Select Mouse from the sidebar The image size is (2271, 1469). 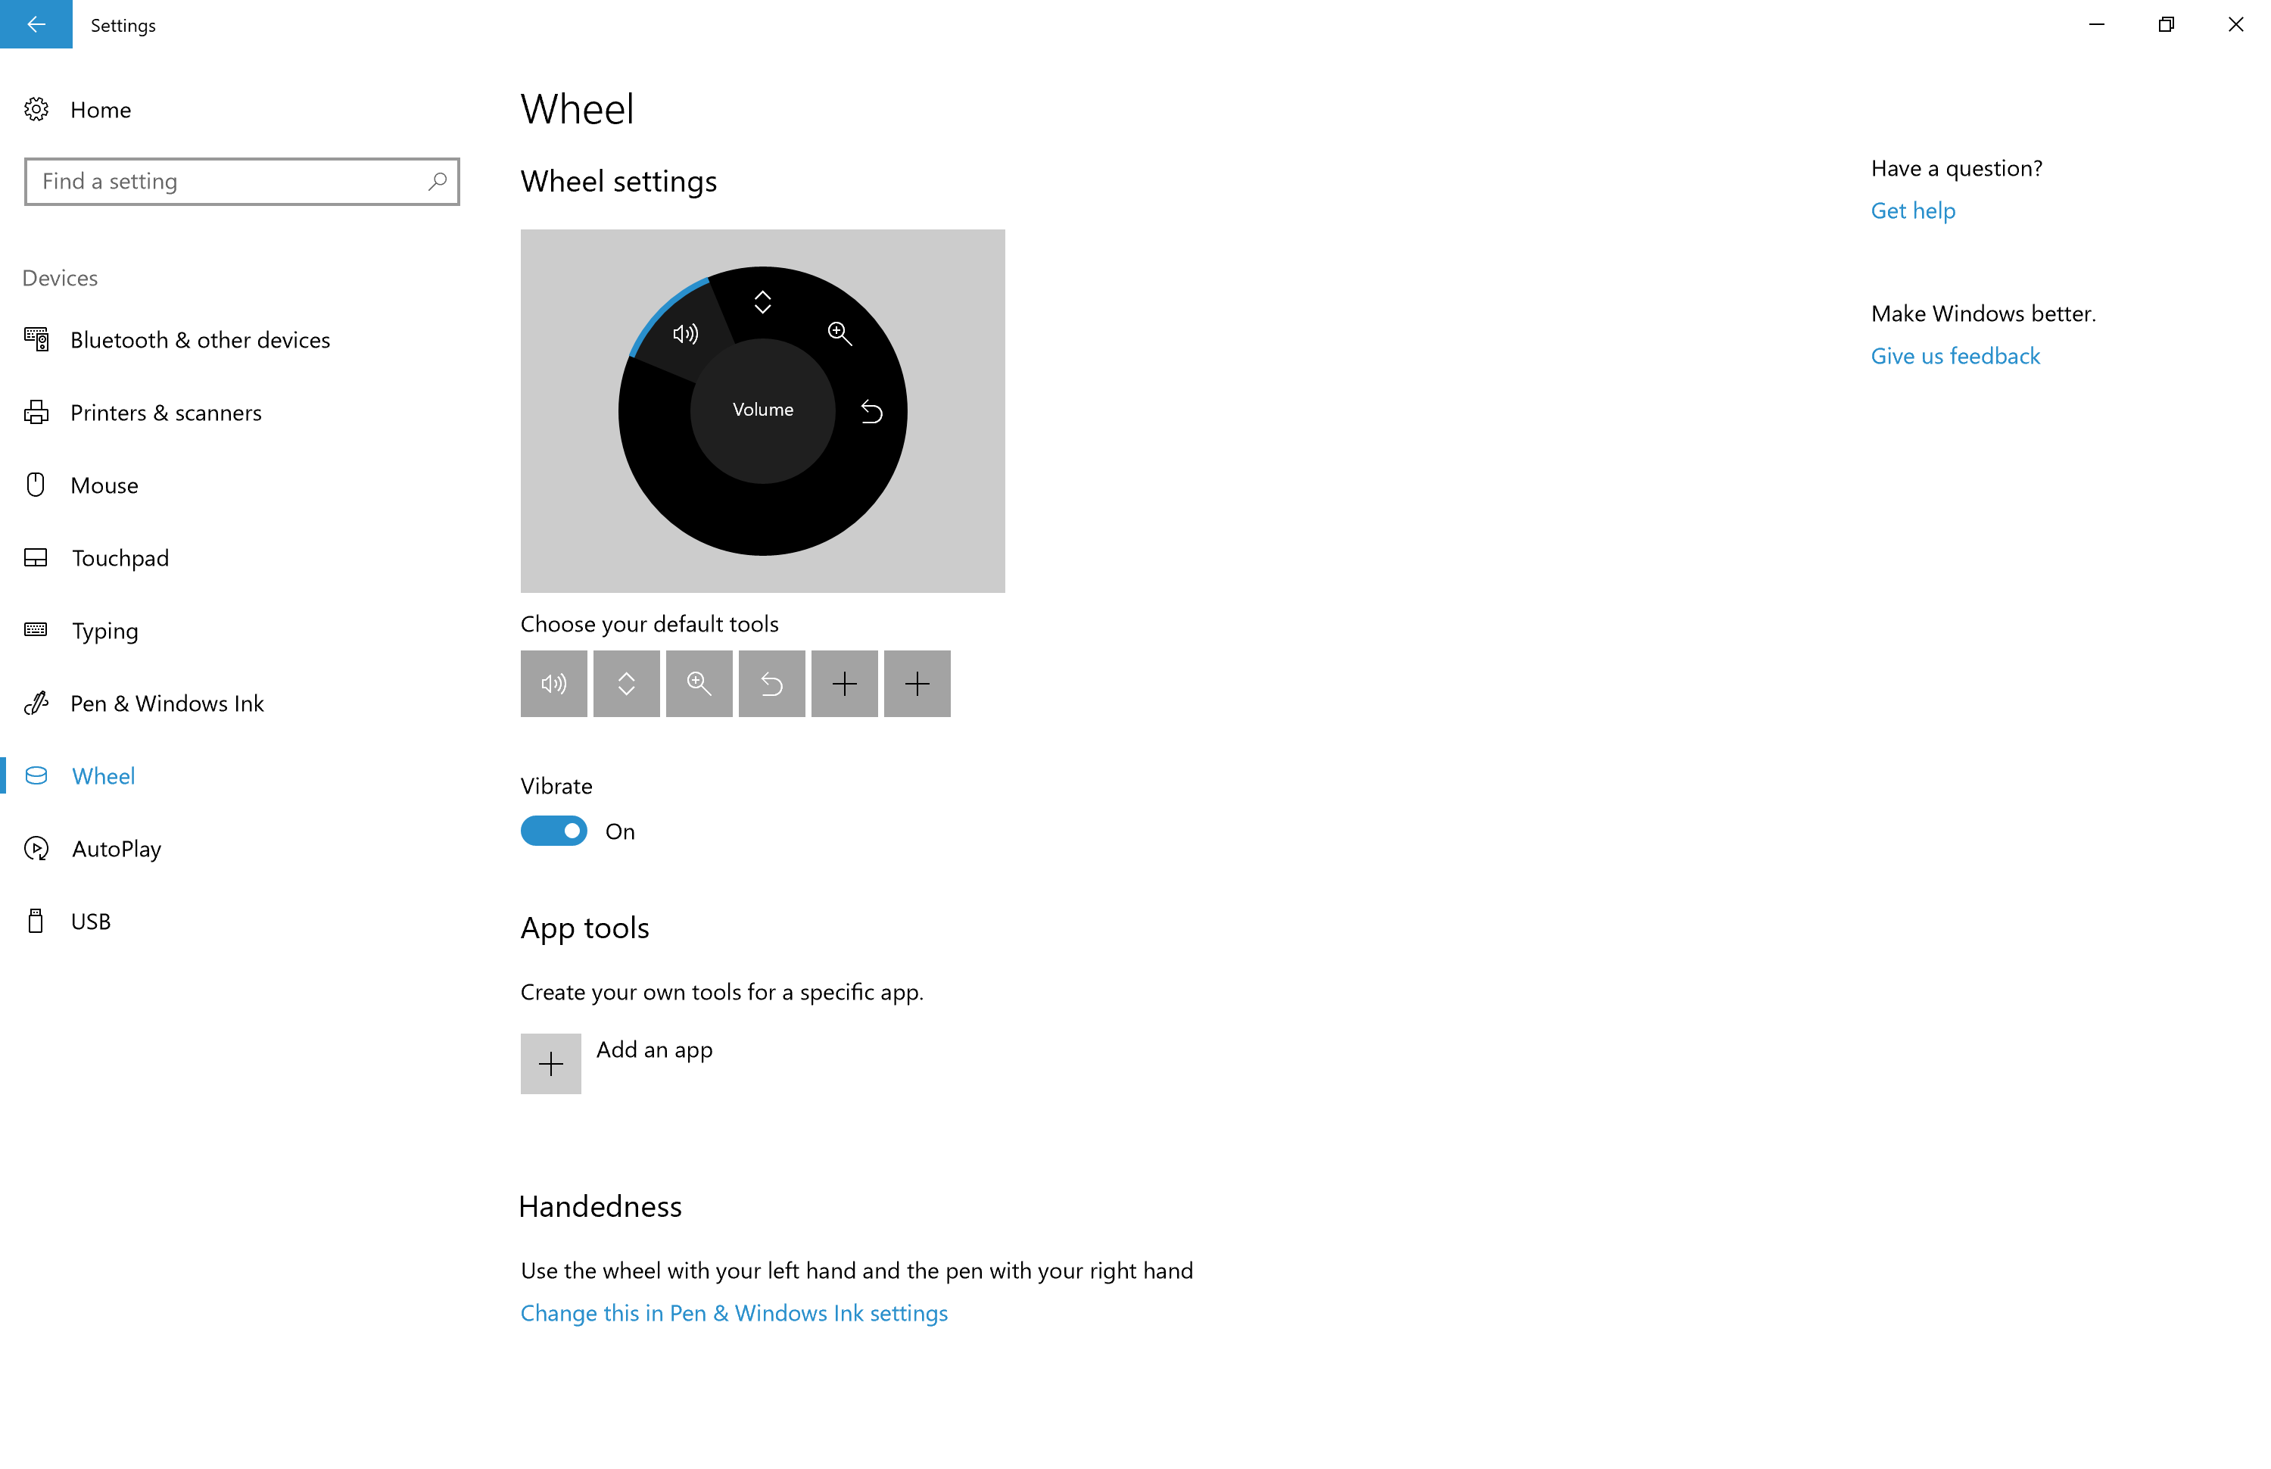[103, 484]
